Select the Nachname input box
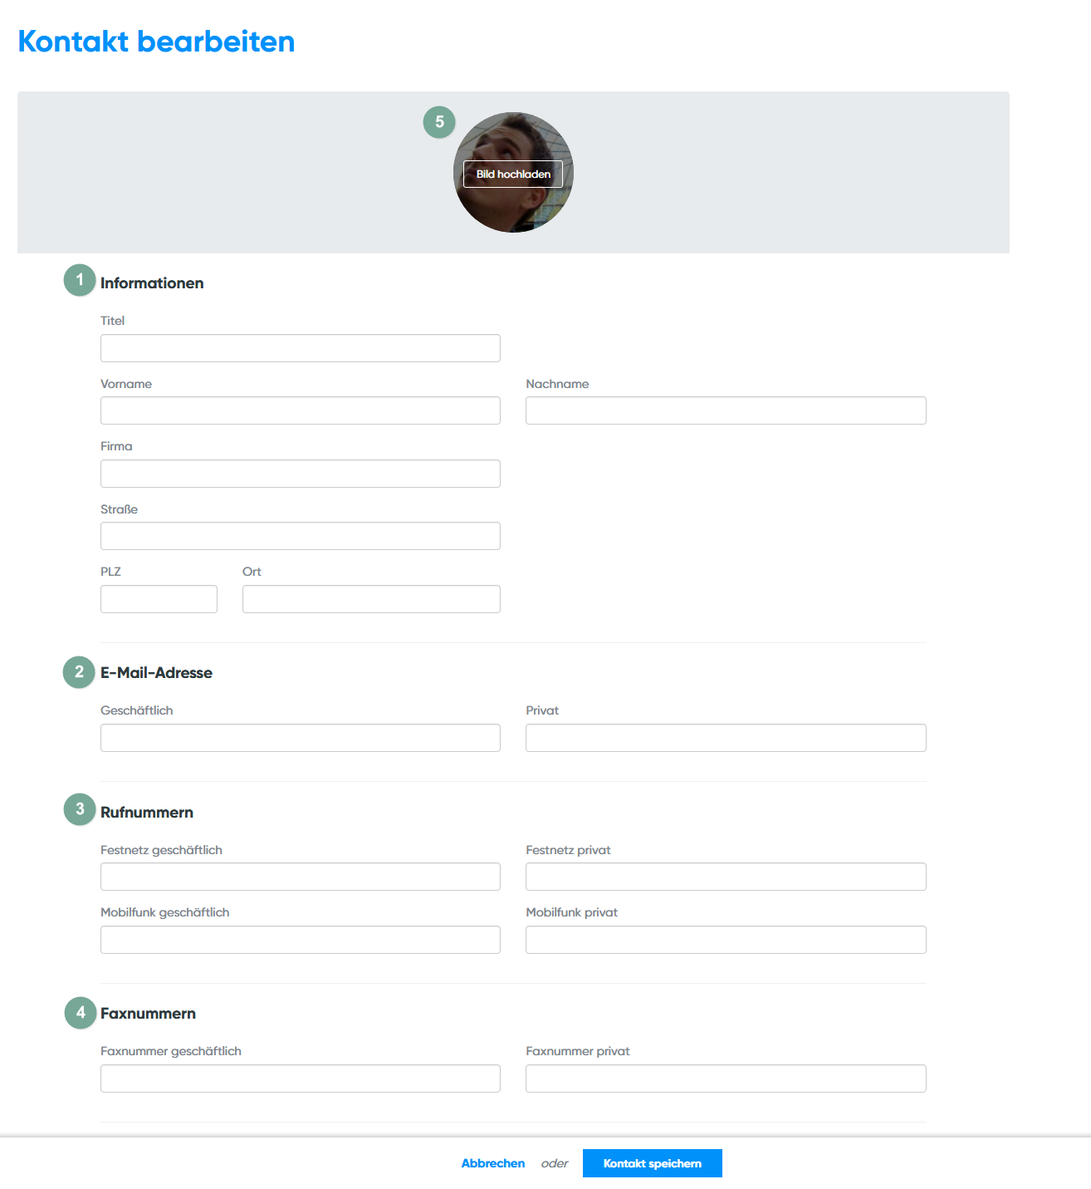Viewport: 1091px width, 1189px height. pos(725,410)
